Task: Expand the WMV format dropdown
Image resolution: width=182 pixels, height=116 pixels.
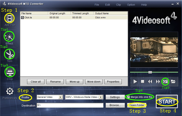Action: tap(101, 97)
